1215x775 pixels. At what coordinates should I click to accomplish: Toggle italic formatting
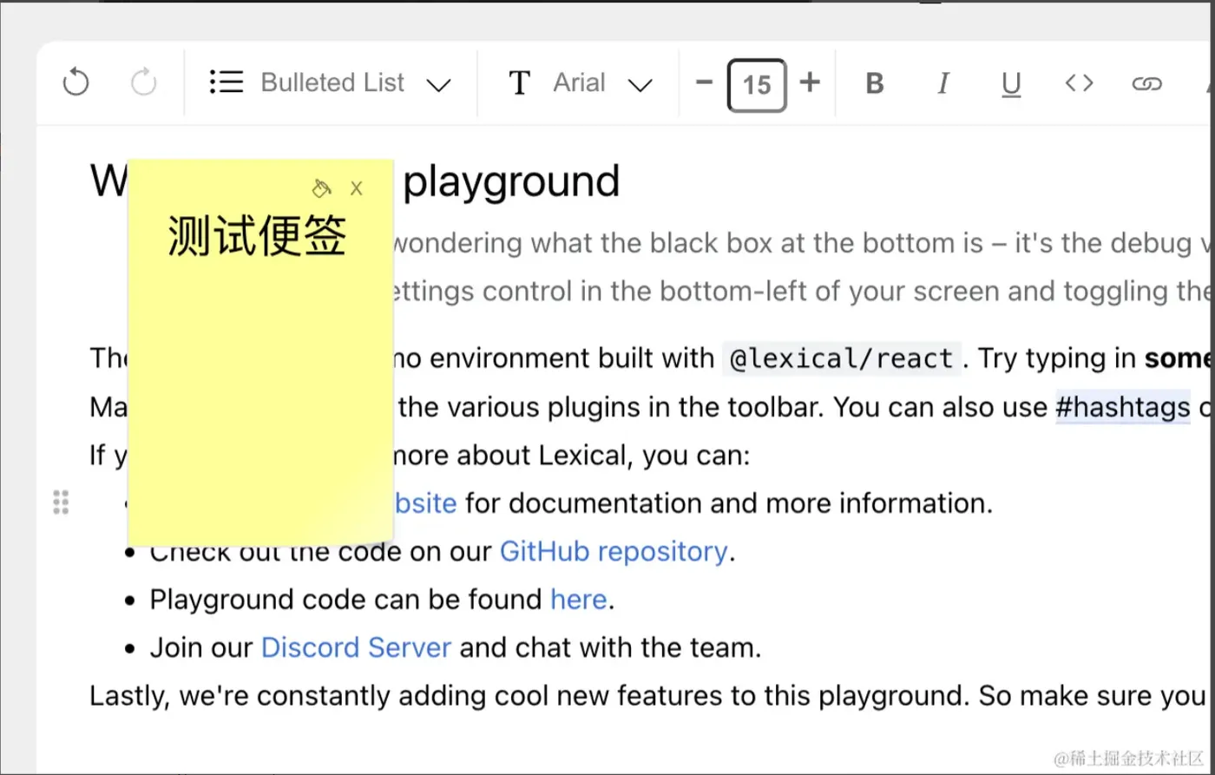pos(942,83)
